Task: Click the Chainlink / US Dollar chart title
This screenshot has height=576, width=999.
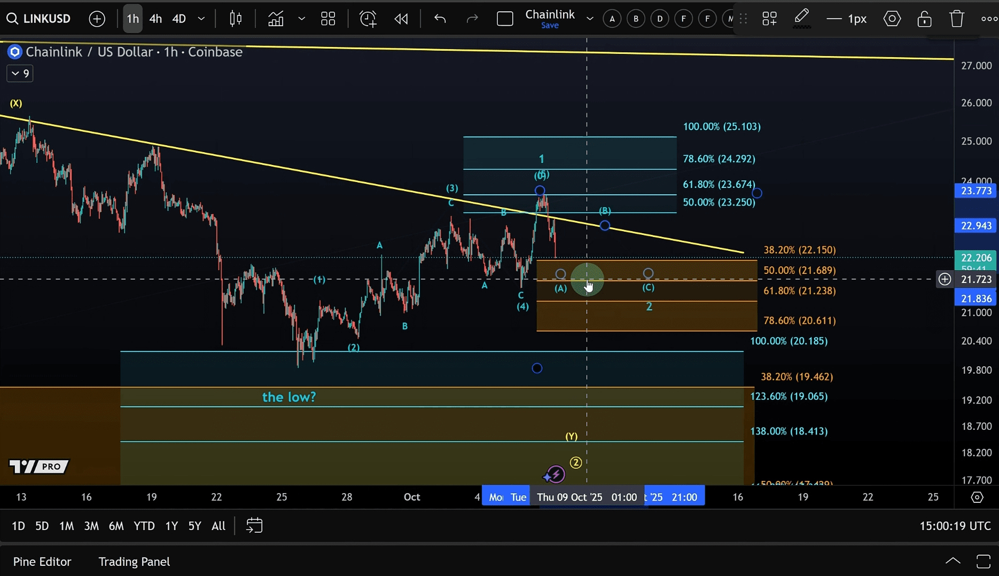Action: (x=134, y=52)
